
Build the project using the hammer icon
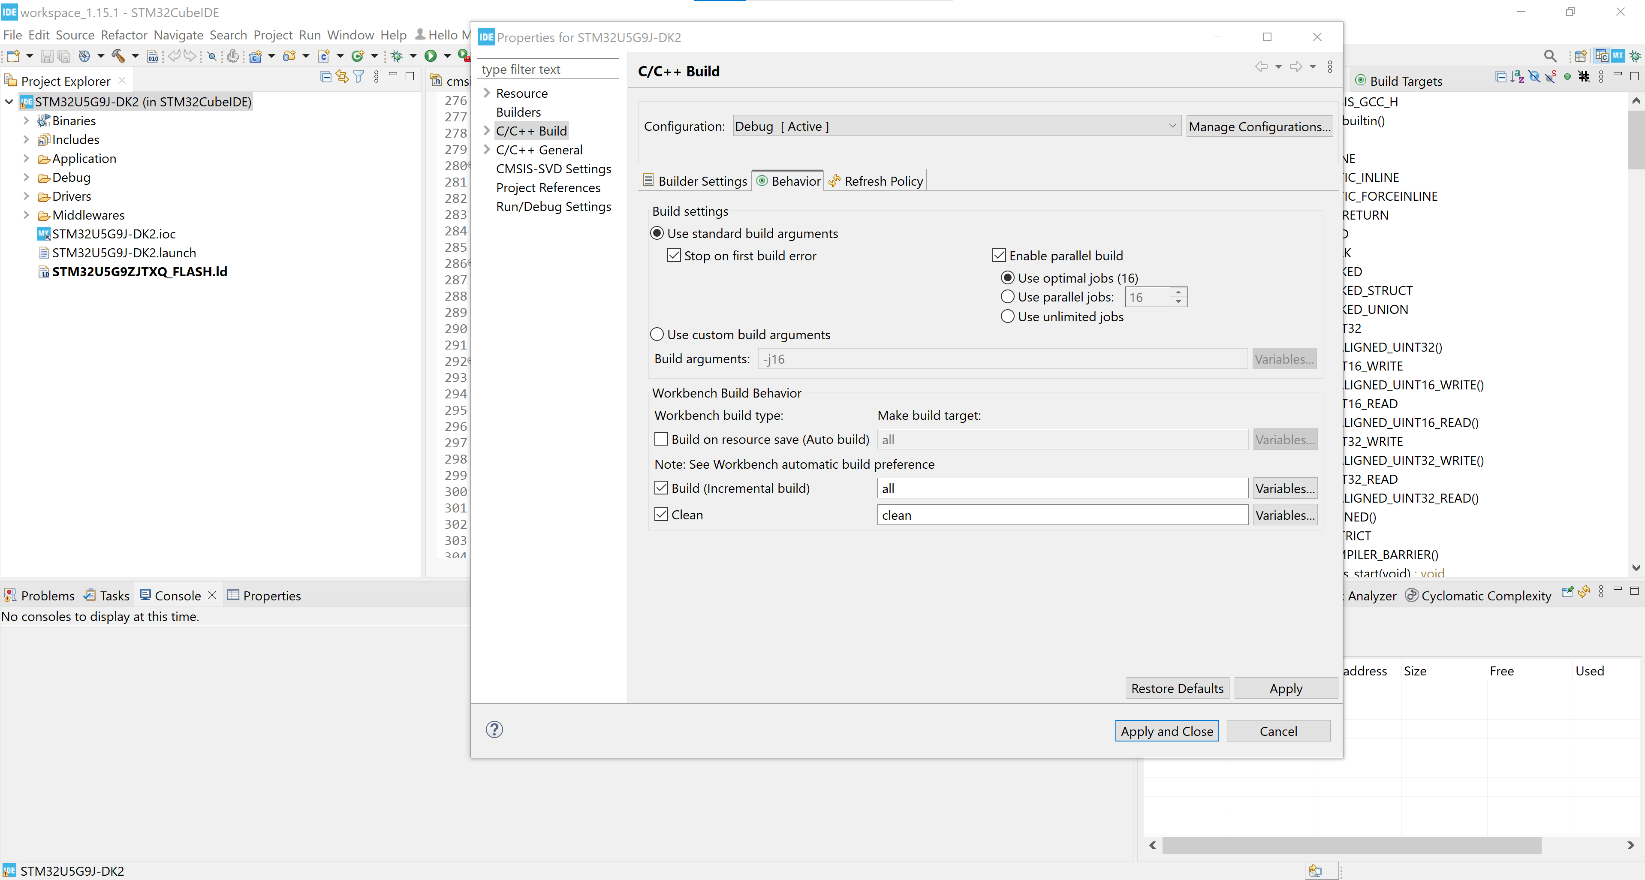[119, 56]
